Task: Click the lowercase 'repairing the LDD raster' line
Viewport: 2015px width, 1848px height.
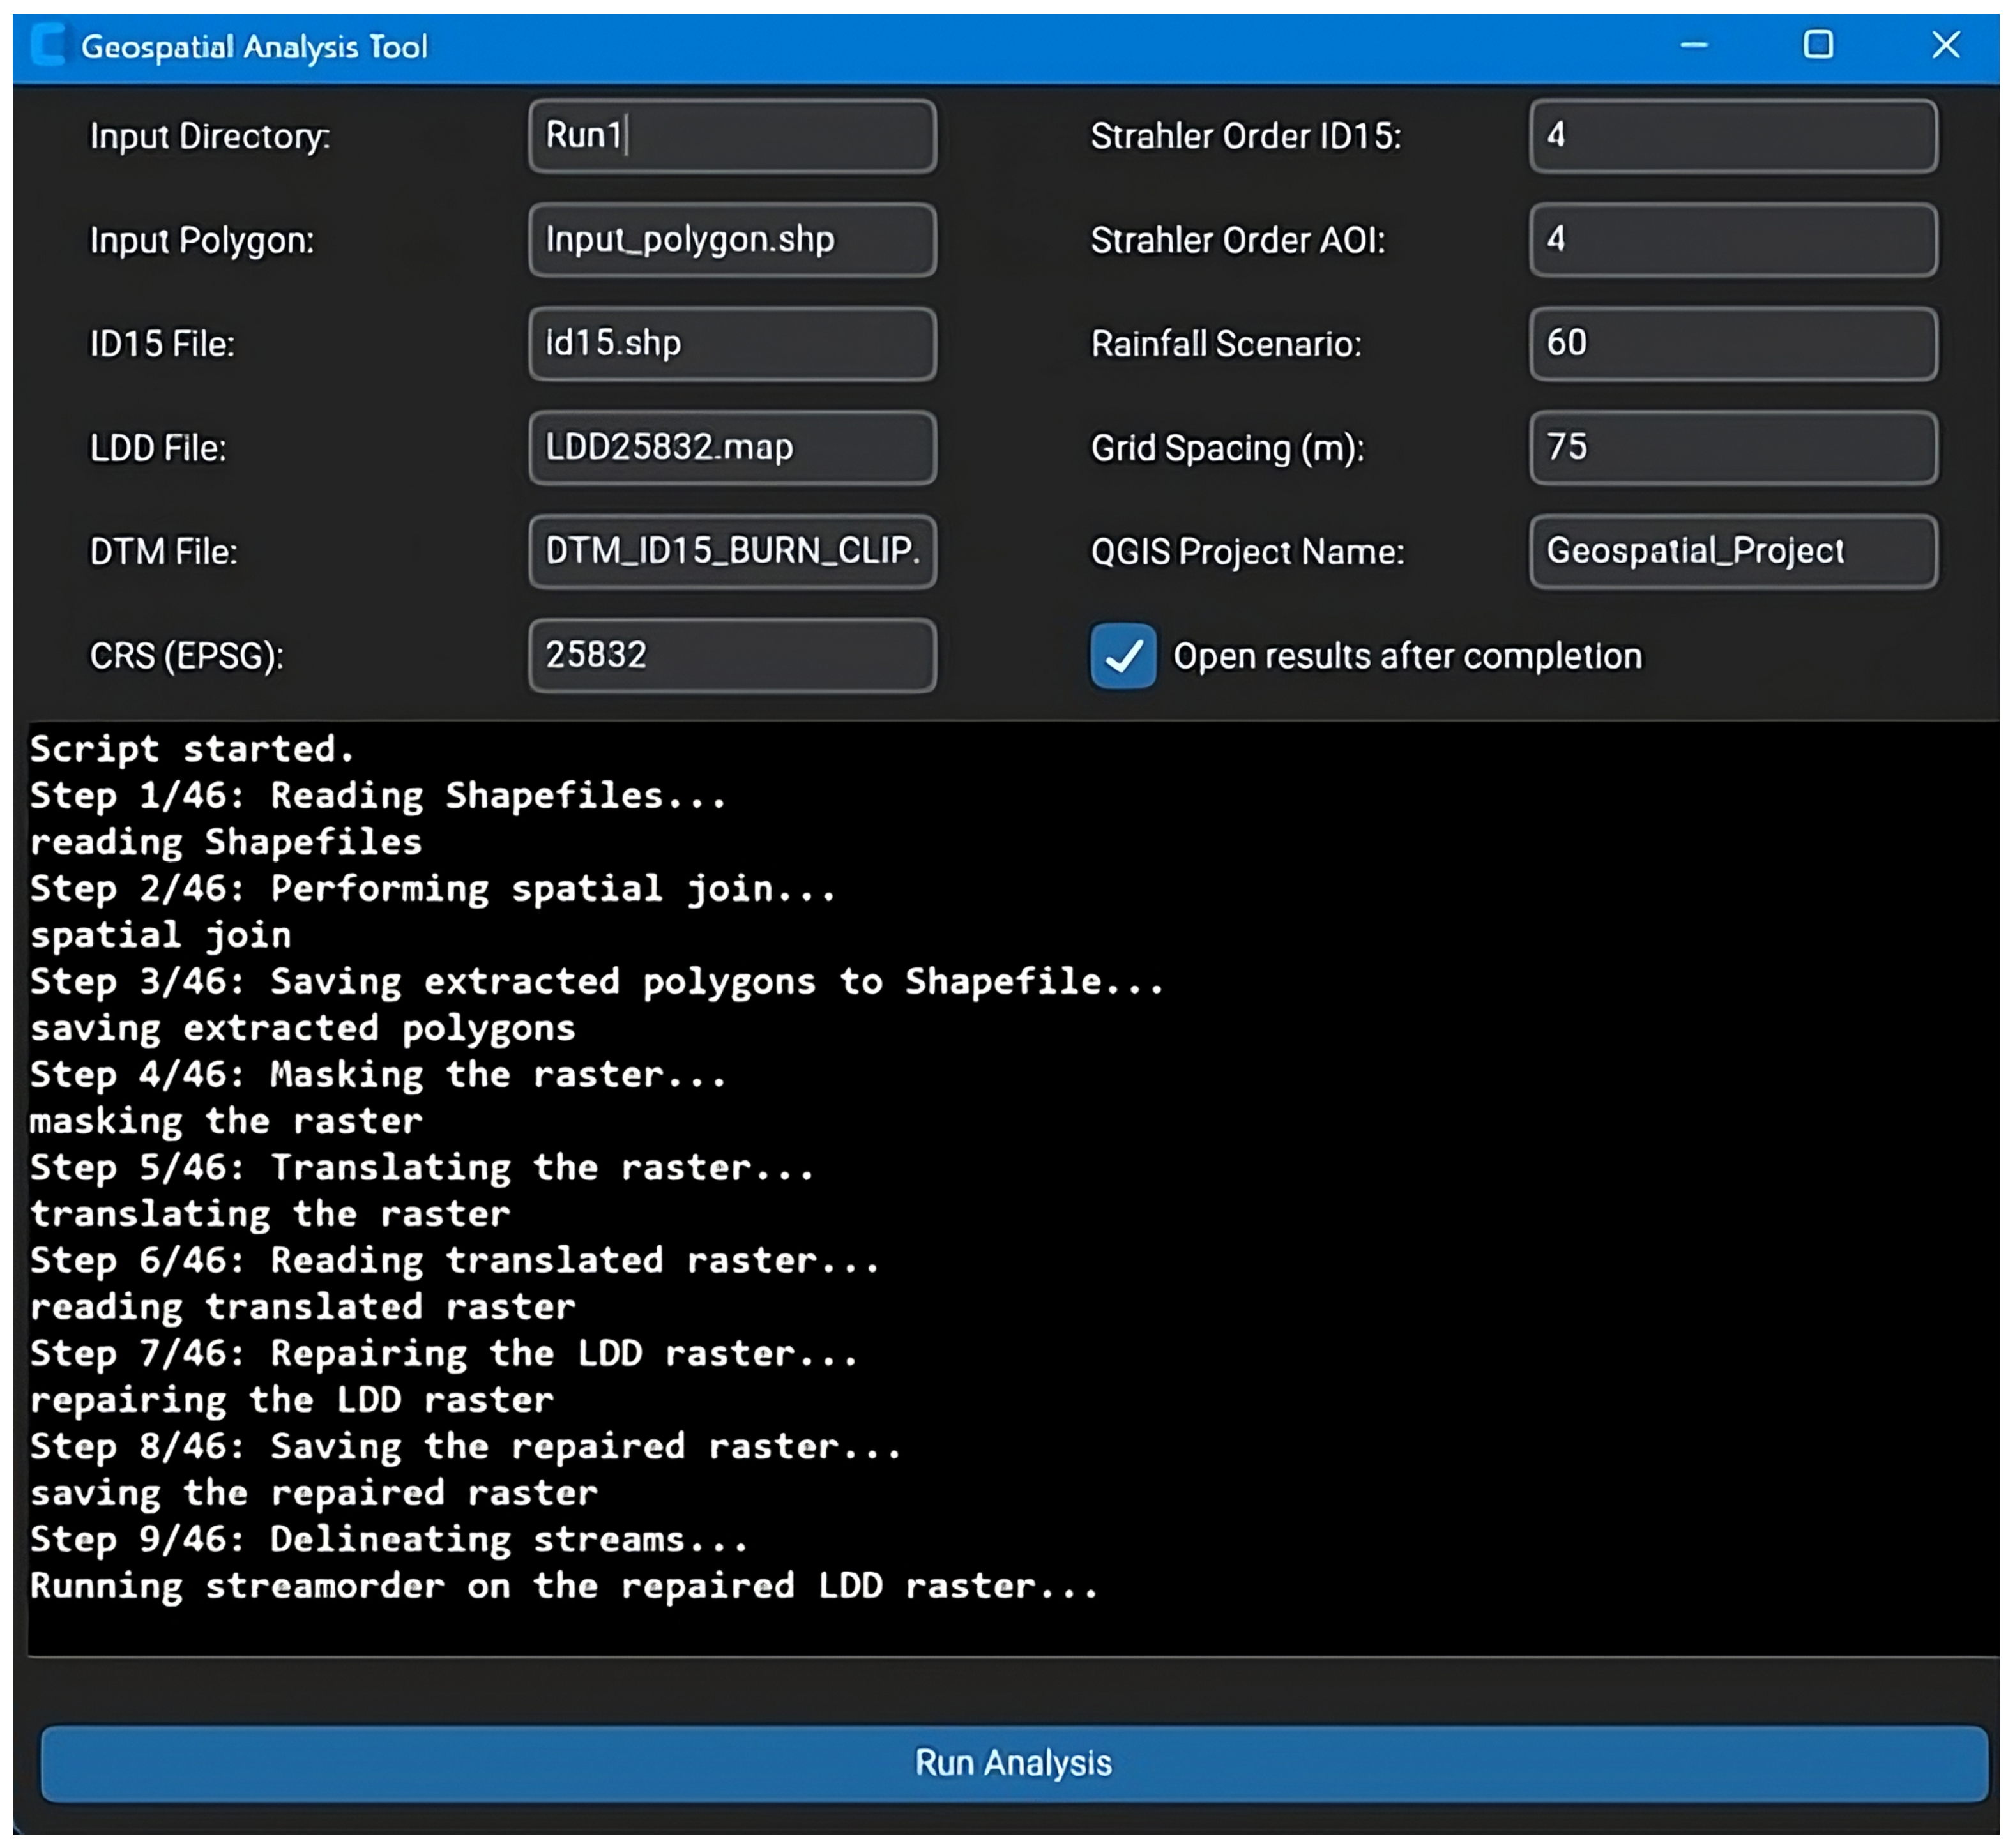Action: (x=291, y=1400)
